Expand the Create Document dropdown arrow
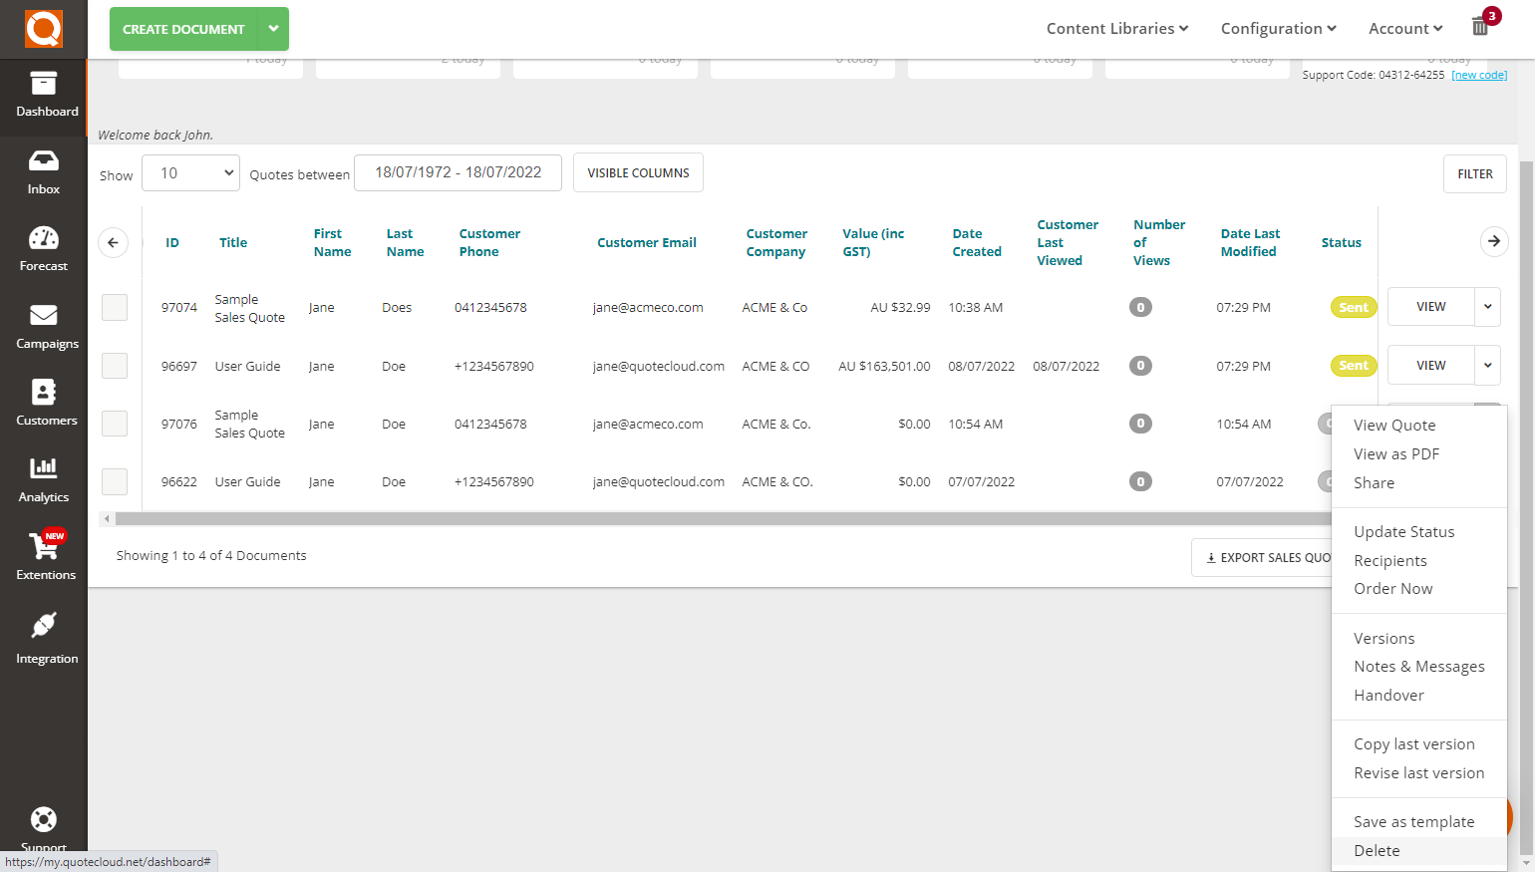This screenshot has width=1535, height=872. tap(273, 29)
